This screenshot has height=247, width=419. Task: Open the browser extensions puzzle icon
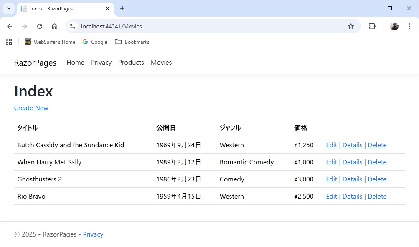point(372,26)
